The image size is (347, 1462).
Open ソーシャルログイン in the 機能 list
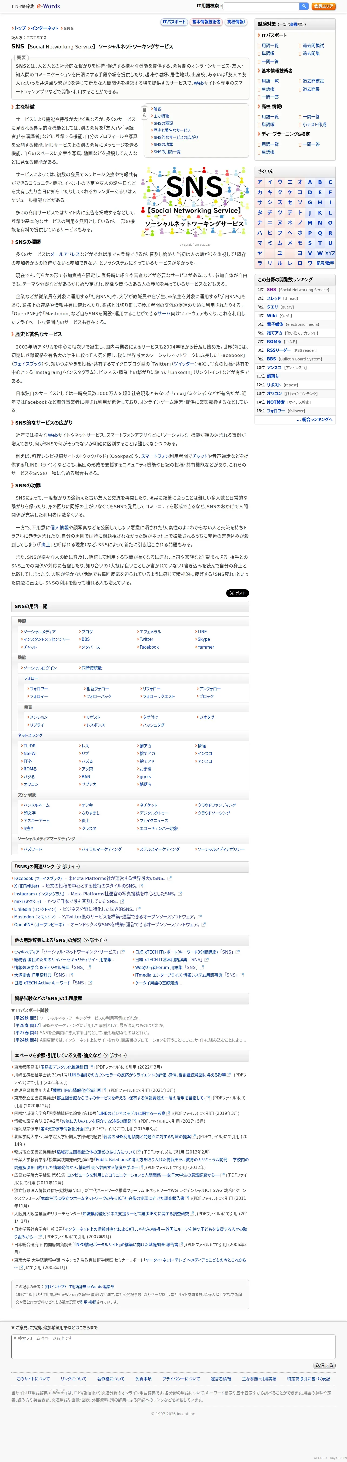(40, 668)
